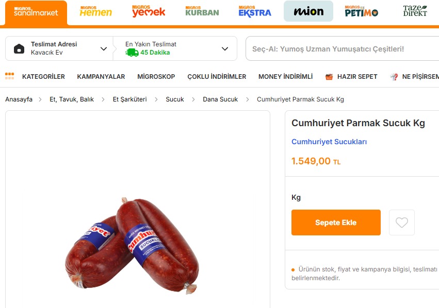Expand the En Yakın Teslimat dropdown arrow
Screen dimensions: 439x308
click(x=225, y=48)
